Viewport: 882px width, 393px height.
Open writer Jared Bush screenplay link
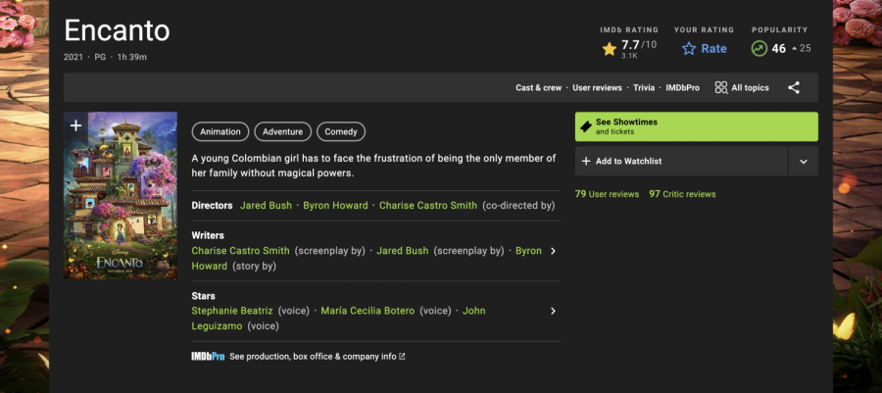[402, 251]
